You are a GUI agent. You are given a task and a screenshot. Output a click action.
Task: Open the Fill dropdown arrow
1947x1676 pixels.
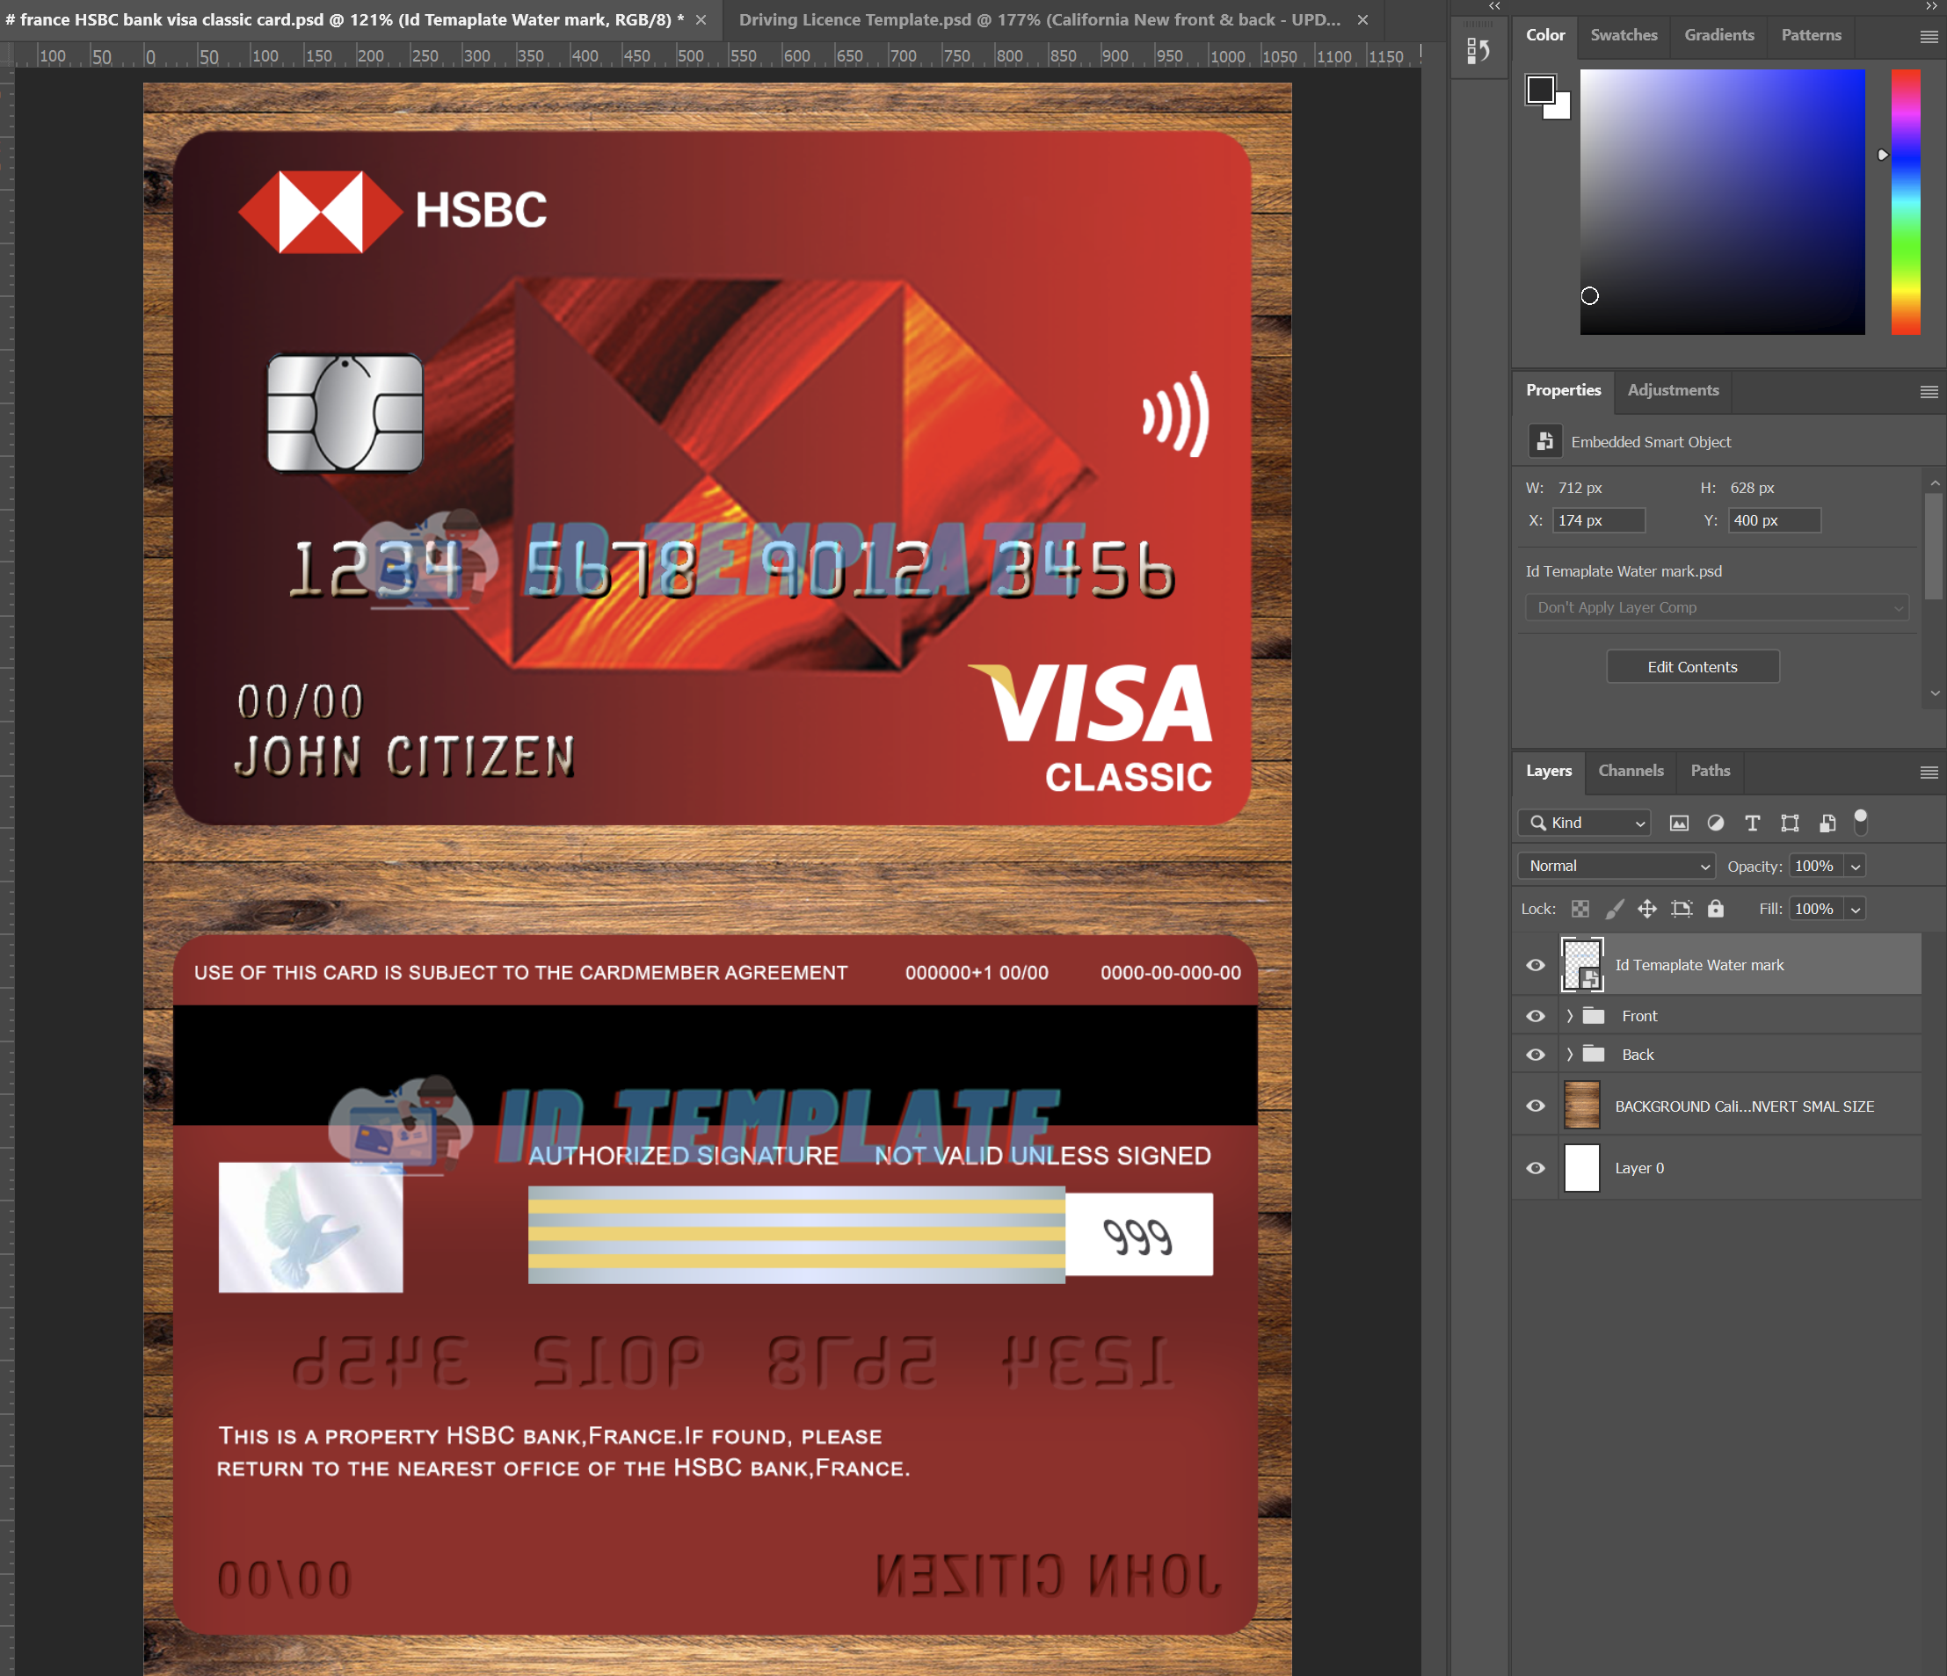[x=1855, y=909]
